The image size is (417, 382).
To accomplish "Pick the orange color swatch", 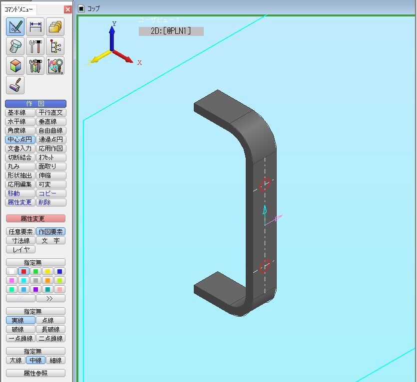I will [47, 280].
